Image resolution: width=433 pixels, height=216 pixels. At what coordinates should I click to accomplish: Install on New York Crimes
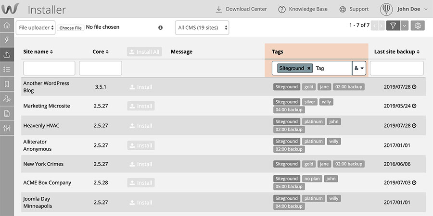pos(141,164)
